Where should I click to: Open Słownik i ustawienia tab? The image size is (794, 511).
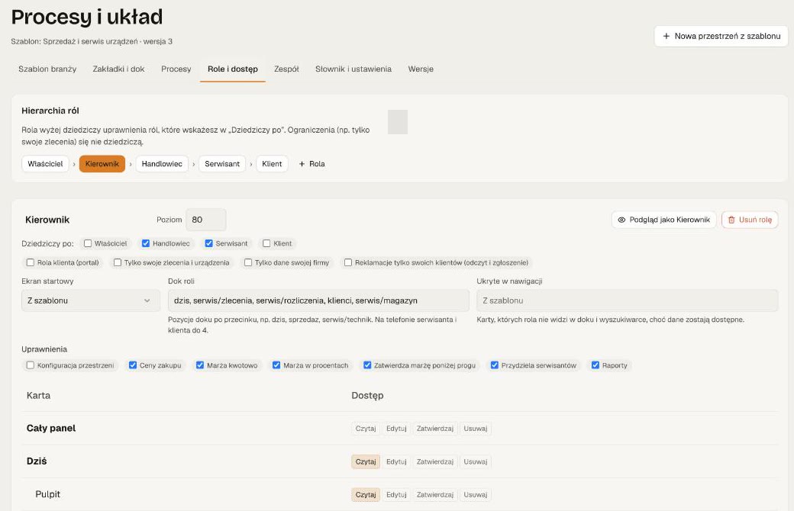tap(353, 69)
